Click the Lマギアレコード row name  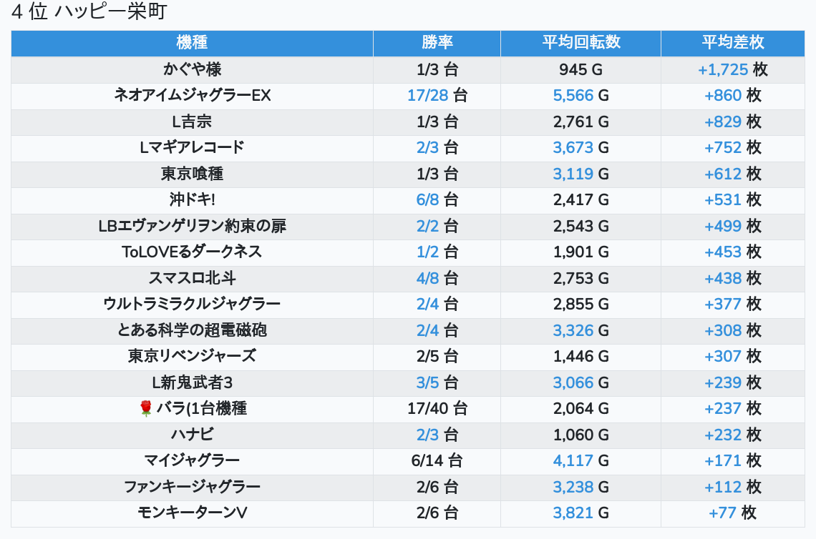click(192, 147)
